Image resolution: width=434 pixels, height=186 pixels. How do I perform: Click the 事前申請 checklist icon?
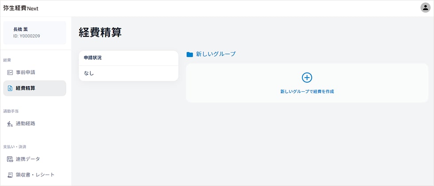[10, 72]
